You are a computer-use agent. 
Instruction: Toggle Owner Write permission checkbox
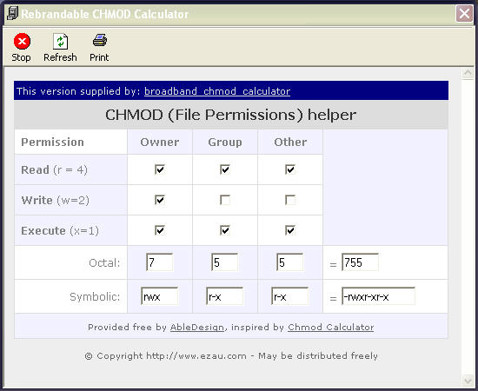pos(160,200)
